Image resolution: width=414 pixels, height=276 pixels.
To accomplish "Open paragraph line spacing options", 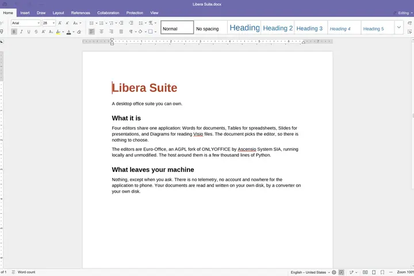I will 141,23.
